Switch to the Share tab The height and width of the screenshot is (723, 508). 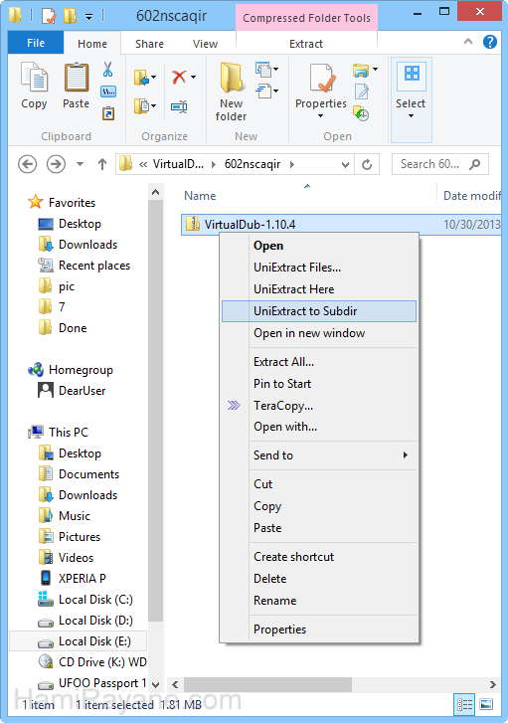(x=149, y=44)
